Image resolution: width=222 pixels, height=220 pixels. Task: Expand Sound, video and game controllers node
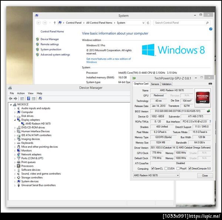[15, 174]
